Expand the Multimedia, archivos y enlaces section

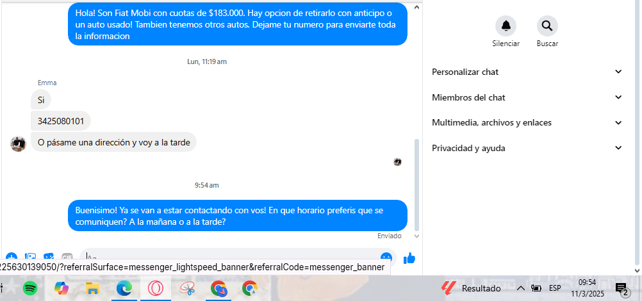pos(527,122)
